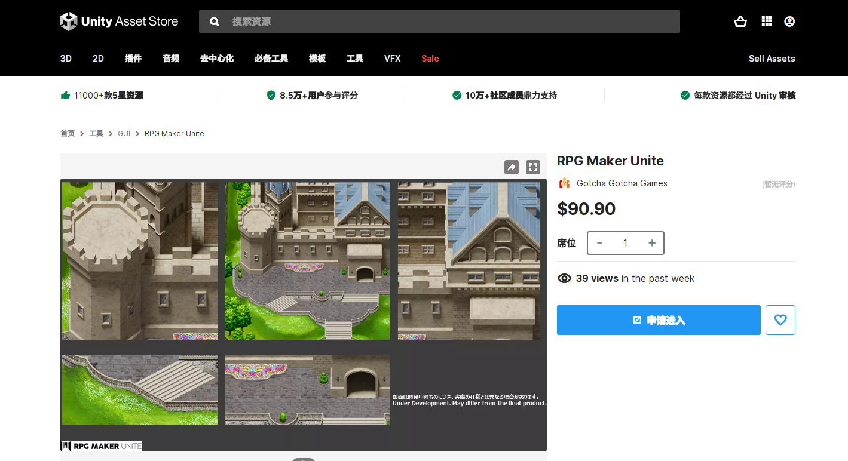Screen dimensions: 848x461
Task: Click the search magnifier icon
Action: (x=215, y=21)
